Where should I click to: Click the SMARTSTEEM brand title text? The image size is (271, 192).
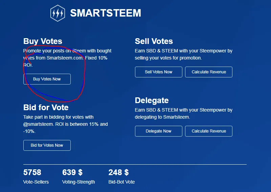point(106,13)
